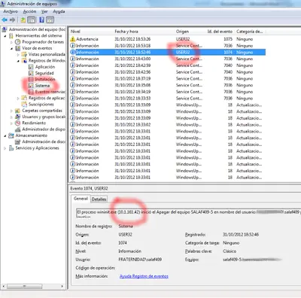
Task: Click the tree pane horizontal scrollbar left arrow
Action: 3,286
